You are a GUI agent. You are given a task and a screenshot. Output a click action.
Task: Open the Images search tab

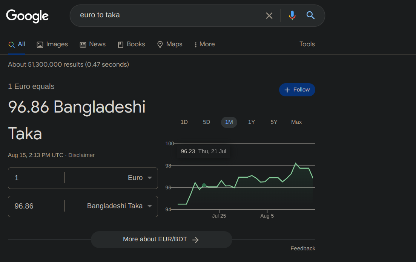click(x=52, y=44)
